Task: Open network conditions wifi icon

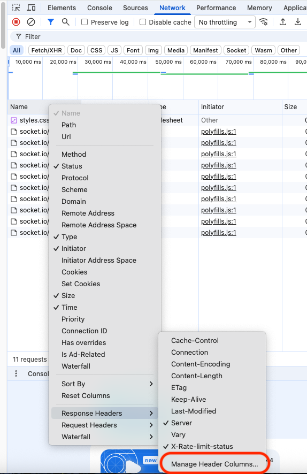Action: click(x=264, y=22)
